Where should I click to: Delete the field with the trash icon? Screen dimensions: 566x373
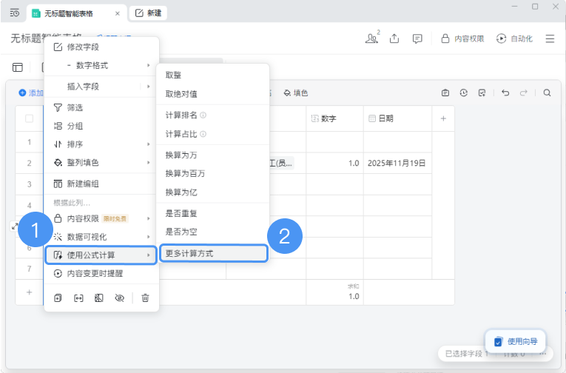[145, 298]
